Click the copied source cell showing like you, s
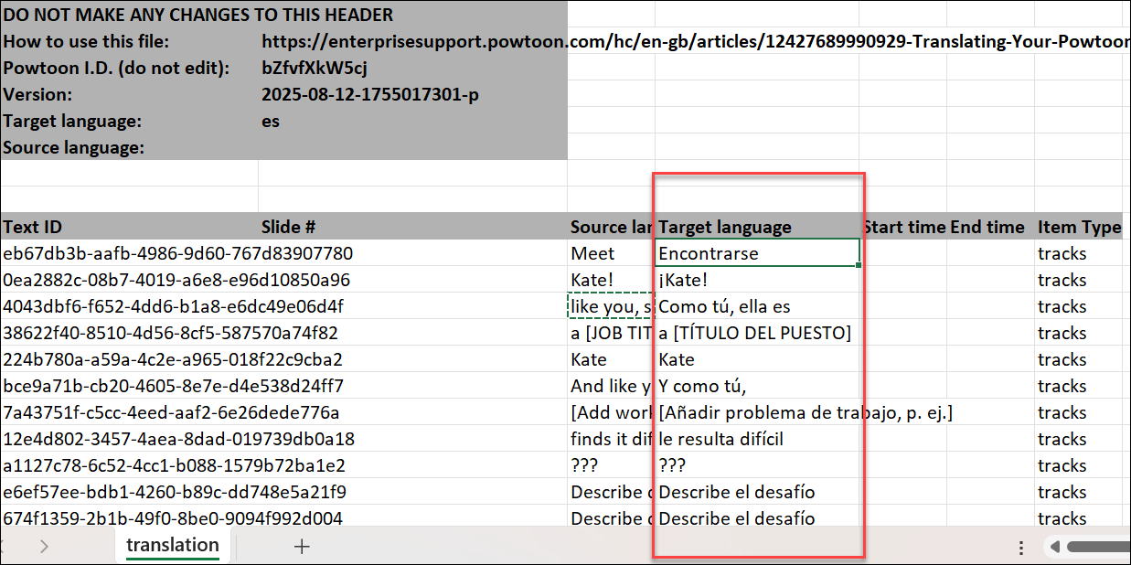This screenshot has height=565, width=1131. click(608, 306)
